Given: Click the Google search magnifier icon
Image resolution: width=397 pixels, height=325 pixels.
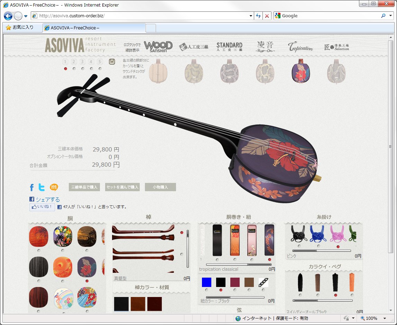Looking at the screenshot, I should pyautogui.click(x=383, y=16).
